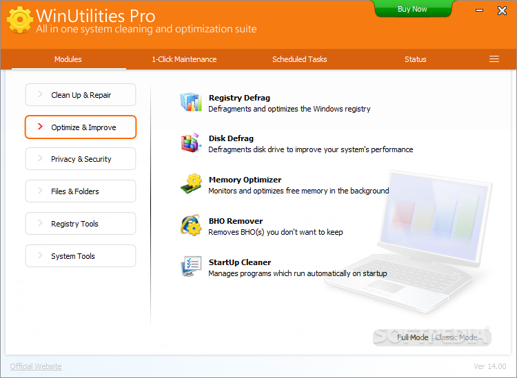517x378 pixels.
Task: Click 'Monitors and optimizes free memory' description
Action: [298, 191]
